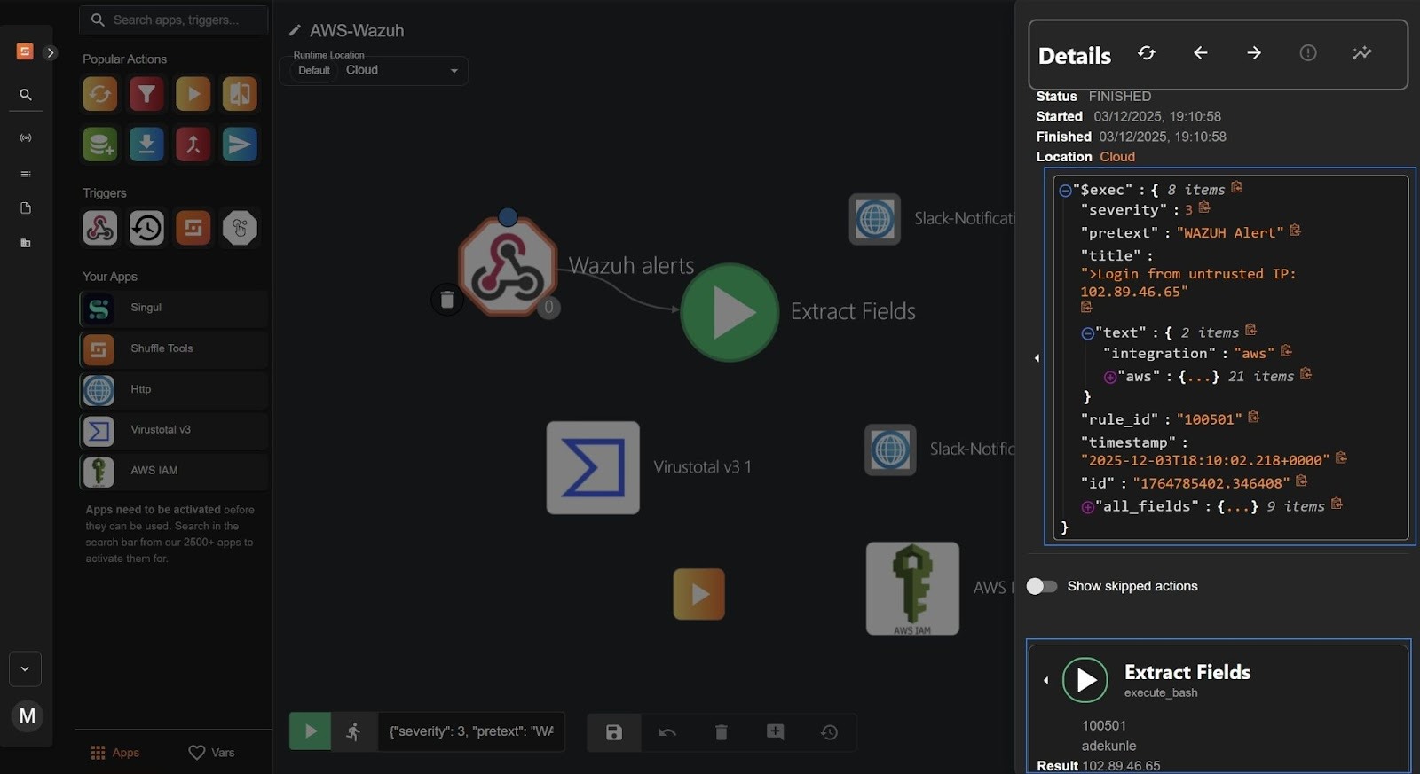Select the orange Shuffle subflow trigger
This screenshot has height=774, width=1420.
pos(193,228)
